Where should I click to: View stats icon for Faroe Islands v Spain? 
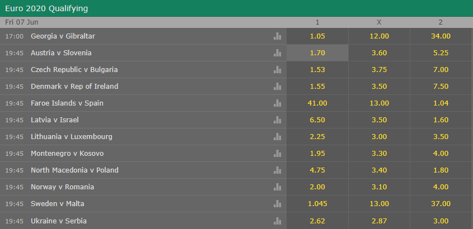click(277, 103)
